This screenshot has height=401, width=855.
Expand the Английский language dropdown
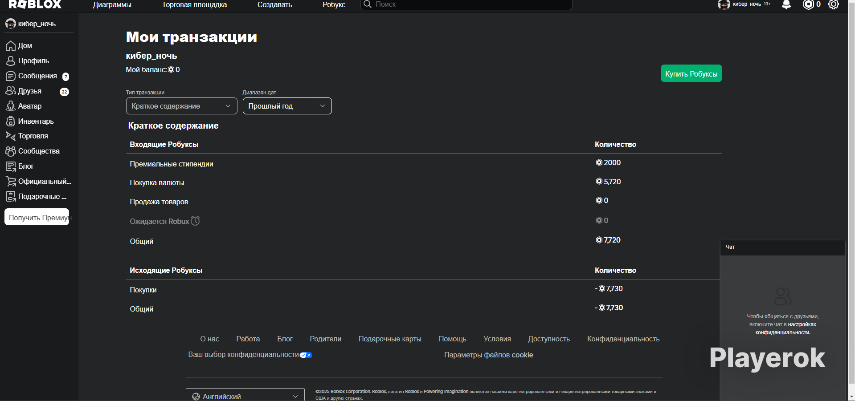coord(245,395)
